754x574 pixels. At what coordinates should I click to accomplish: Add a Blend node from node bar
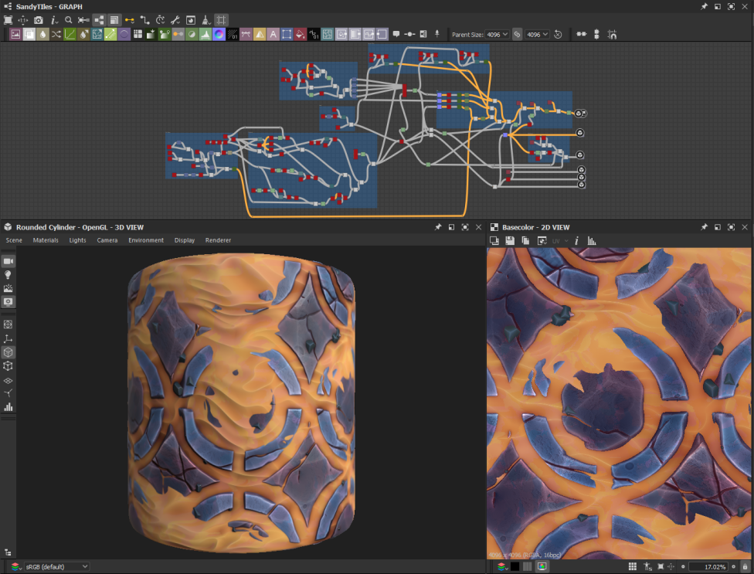click(29, 34)
